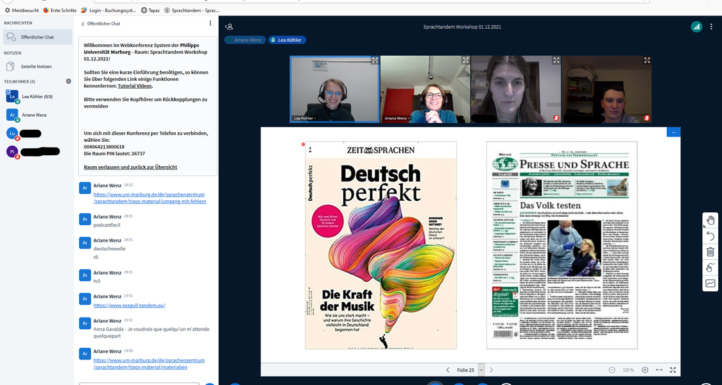Fit the slide to width
722x385 pixels.
pyautogui.click(x=659, y=370)
